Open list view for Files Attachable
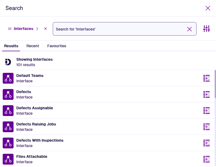216x167 pixels. pyautogui.click(x=207, y=159)
